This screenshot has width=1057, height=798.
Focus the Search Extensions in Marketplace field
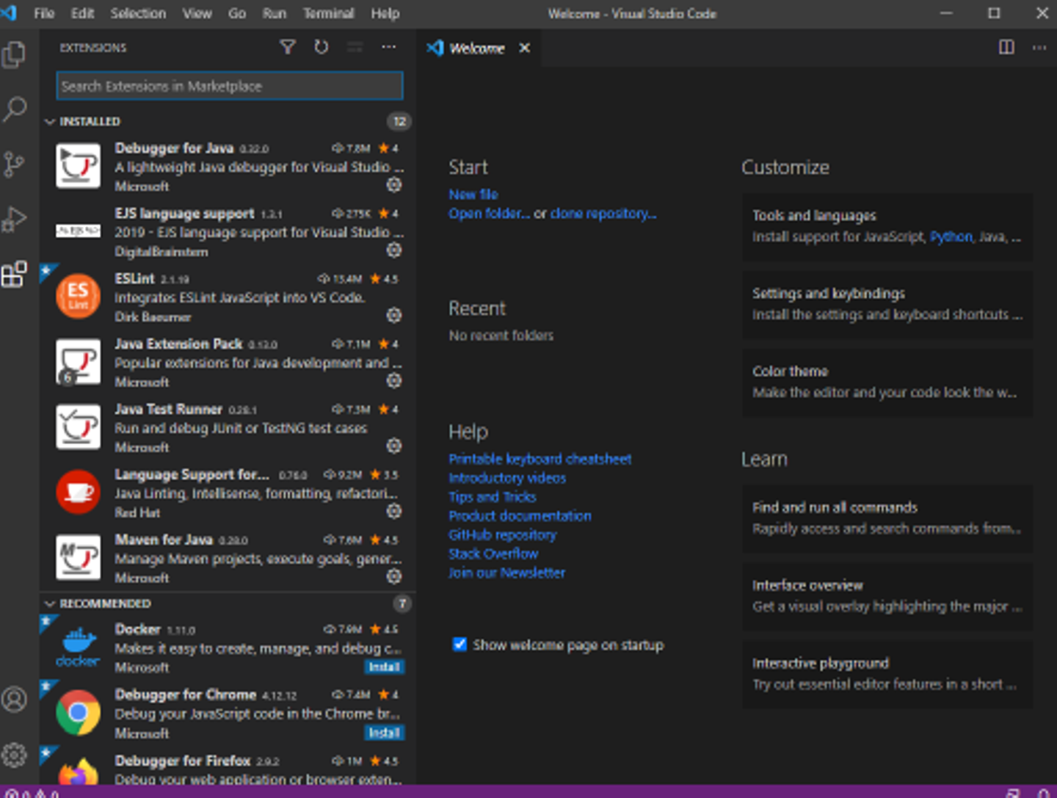(229, 87)
